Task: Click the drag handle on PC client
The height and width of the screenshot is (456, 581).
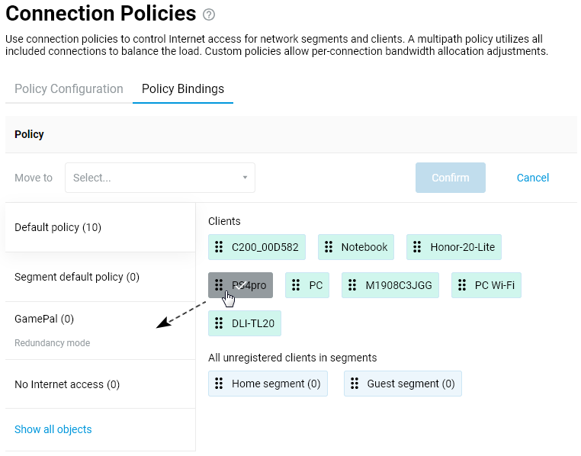Action: click(x=297, y=285)
